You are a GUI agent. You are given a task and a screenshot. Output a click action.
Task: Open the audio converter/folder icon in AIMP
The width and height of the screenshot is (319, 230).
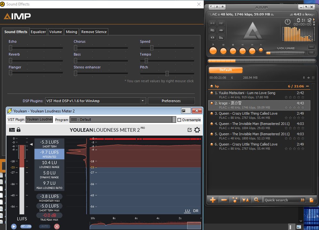coord(212,30)
